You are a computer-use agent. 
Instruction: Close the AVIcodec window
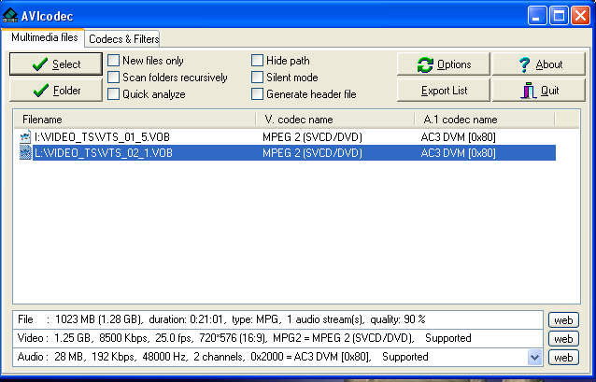point(581,16)
